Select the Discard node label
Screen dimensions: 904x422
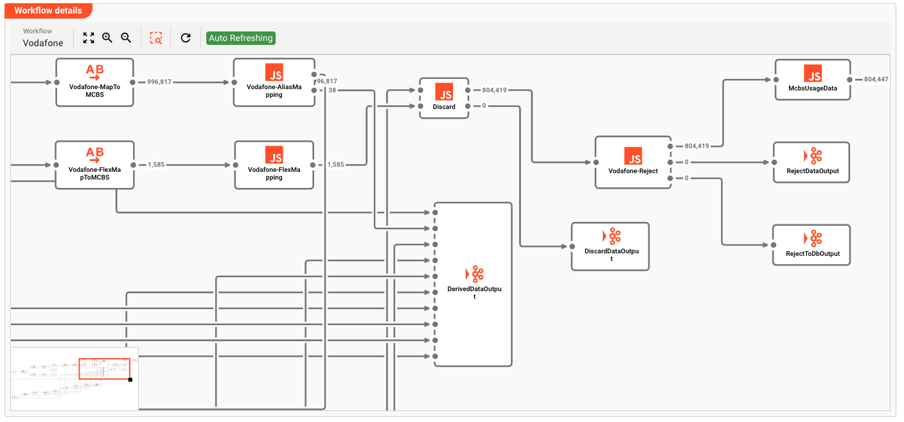tap(444, 106)
